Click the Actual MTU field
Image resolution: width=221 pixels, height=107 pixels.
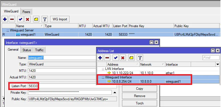[x=62, y=77]
